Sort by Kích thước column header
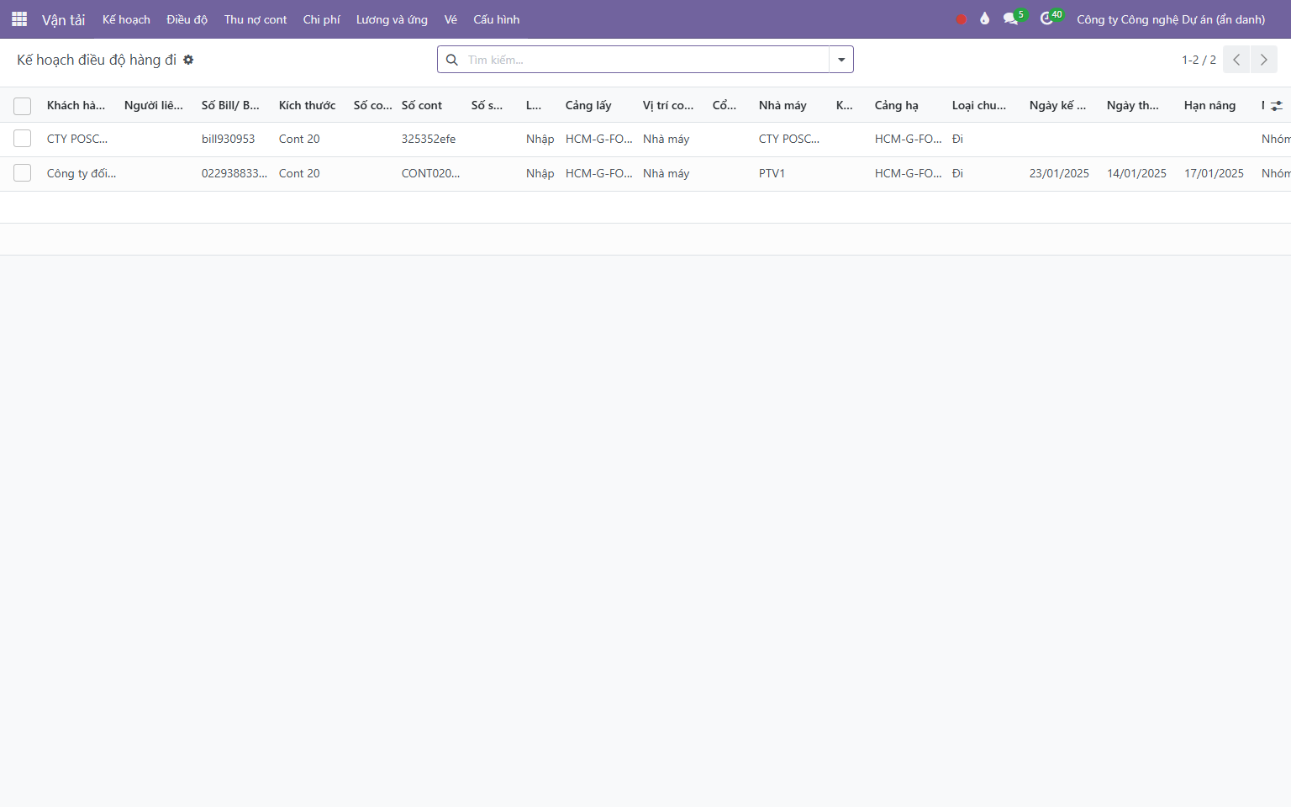 click(x=307, y=105)
